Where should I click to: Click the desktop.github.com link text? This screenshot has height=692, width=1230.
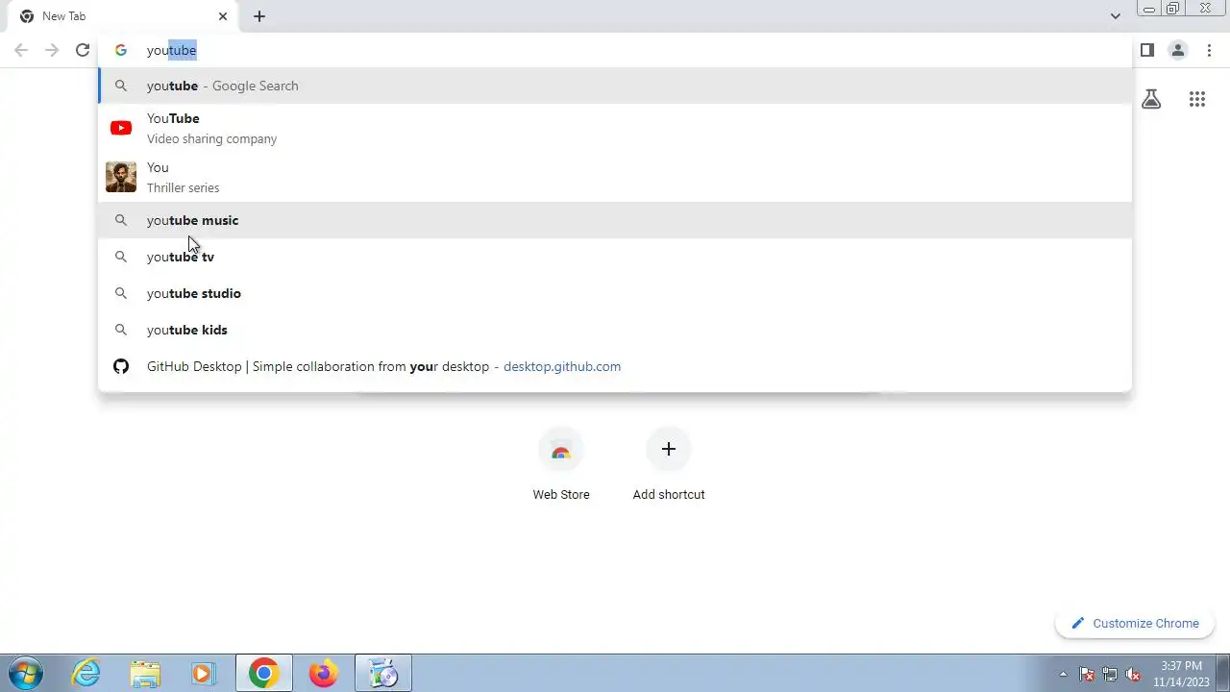click(x=562, y=366)
